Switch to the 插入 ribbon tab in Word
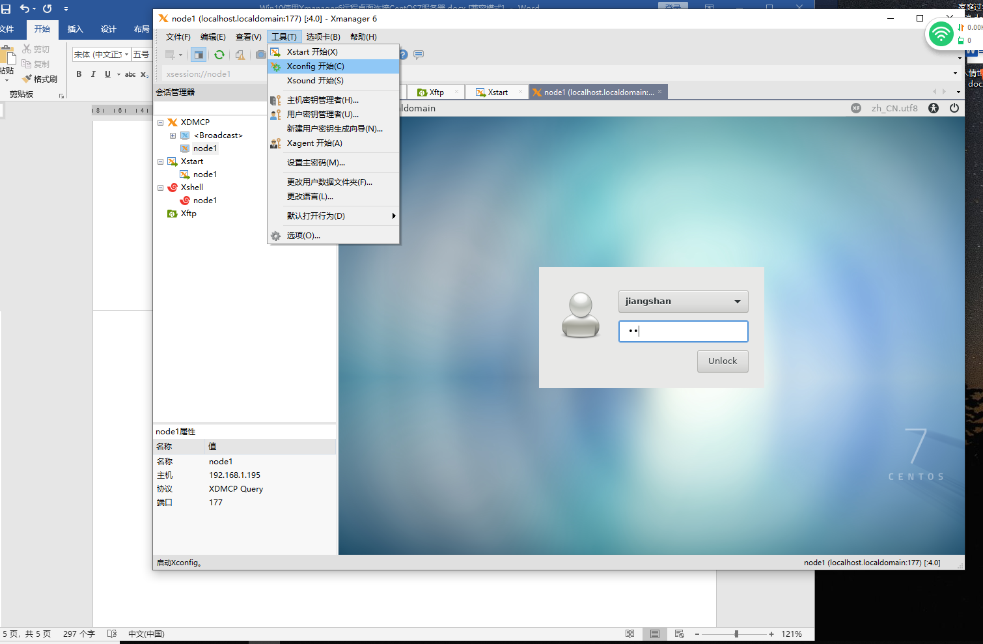983x644 pixels. pyautogui.click(x=76, y=29)
